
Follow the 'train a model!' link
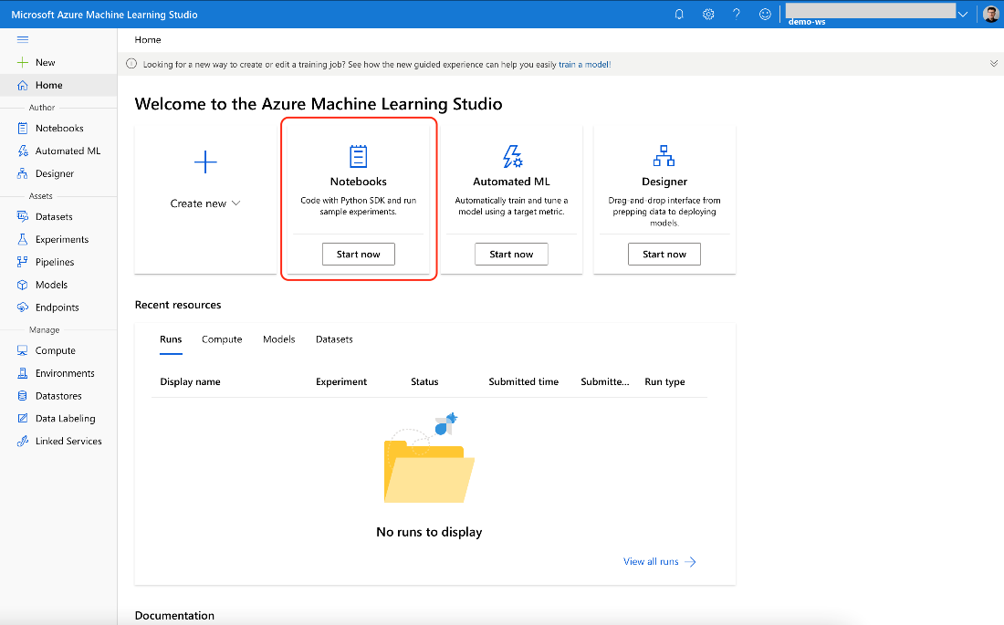pyautogui.click(x=584, y=64)
